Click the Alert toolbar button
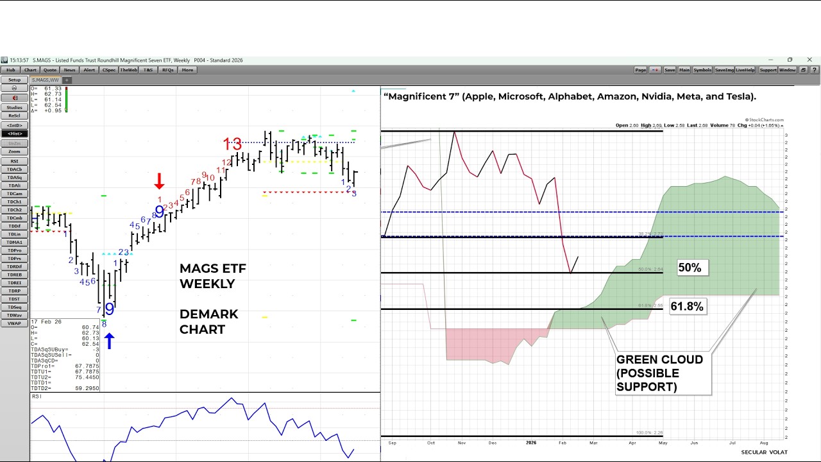The width and height of the screenshot is (821, 462). point(89,70)
